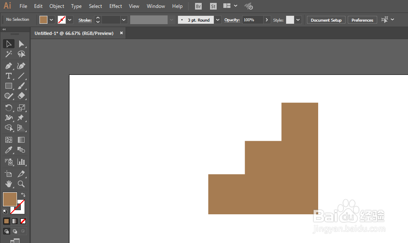Viewport: 408px width, 243px height.
Task: Switch to Gradient paint mode
Action: point(15,221)
